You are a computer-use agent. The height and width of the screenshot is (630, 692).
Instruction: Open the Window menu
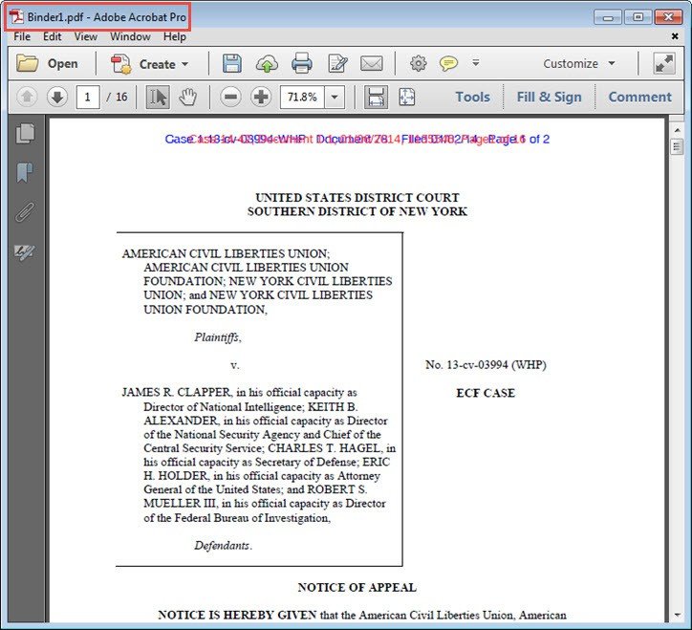click(130, 36)
